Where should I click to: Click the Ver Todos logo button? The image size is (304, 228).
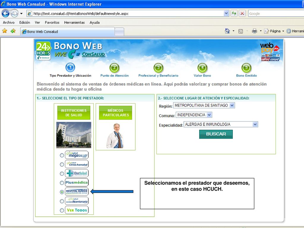(x=77, y=210)
